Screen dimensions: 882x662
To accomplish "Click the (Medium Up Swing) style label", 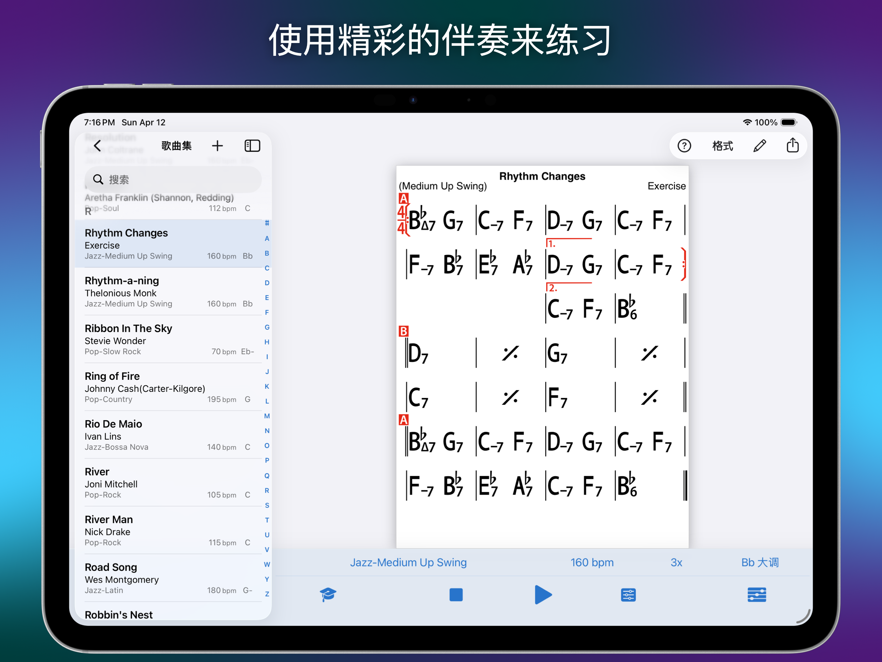I will pos(443,186).
